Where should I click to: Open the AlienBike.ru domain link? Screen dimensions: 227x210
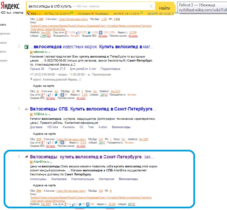coord(41,162)
